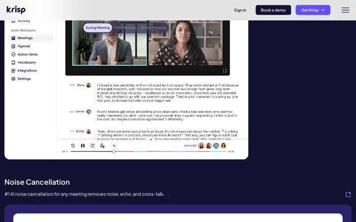Expand the Get Krisp dropdown
356x222 pixels.
coord(313,10)
